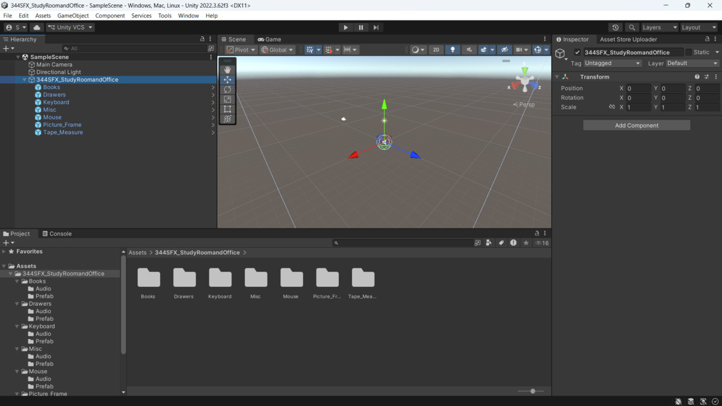The image size is (722, 406).
Task: Open Transform component help icon
Action: coord(697,77)
